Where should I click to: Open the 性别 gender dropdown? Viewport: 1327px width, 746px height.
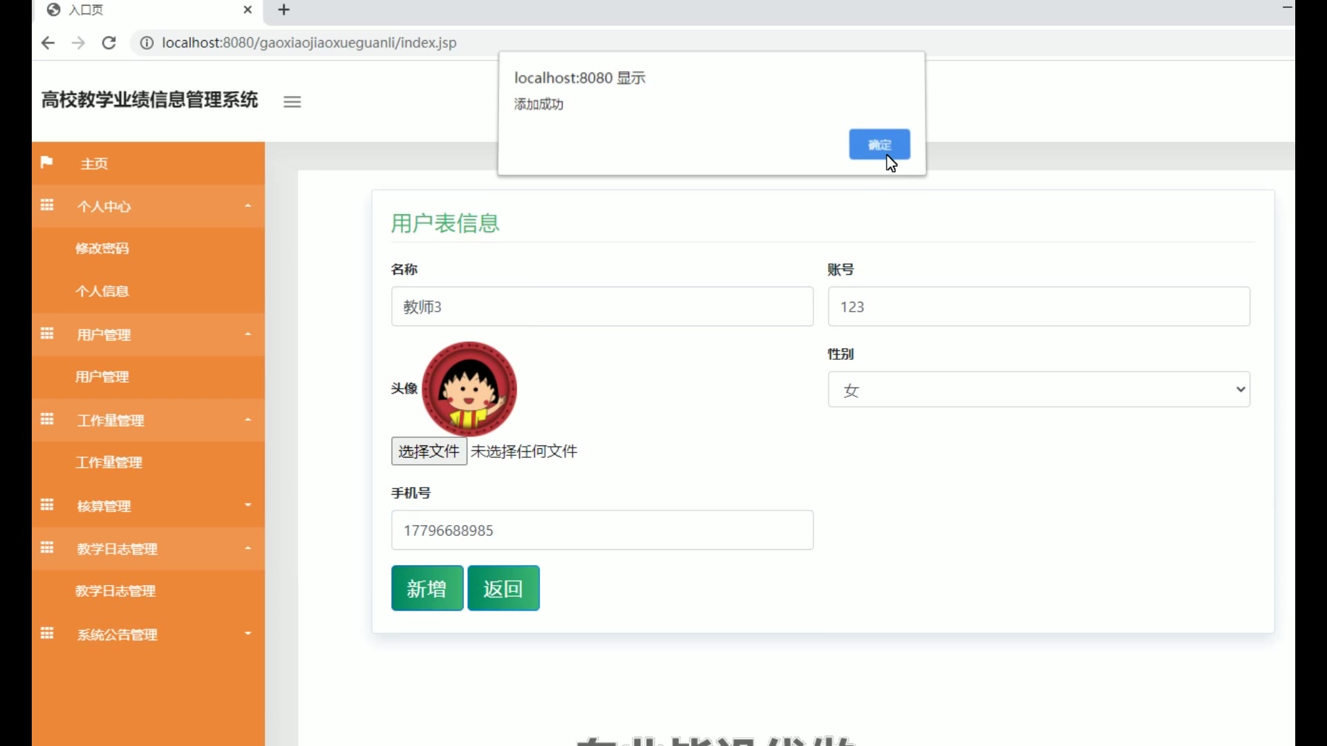(1038, 390)
